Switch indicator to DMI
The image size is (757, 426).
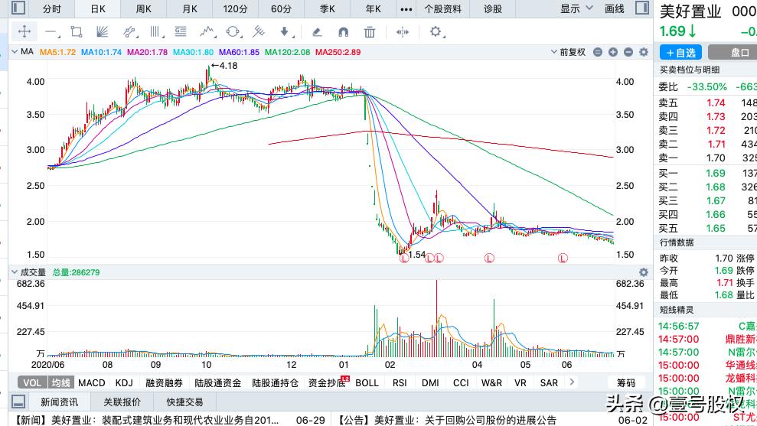(430, 382)
